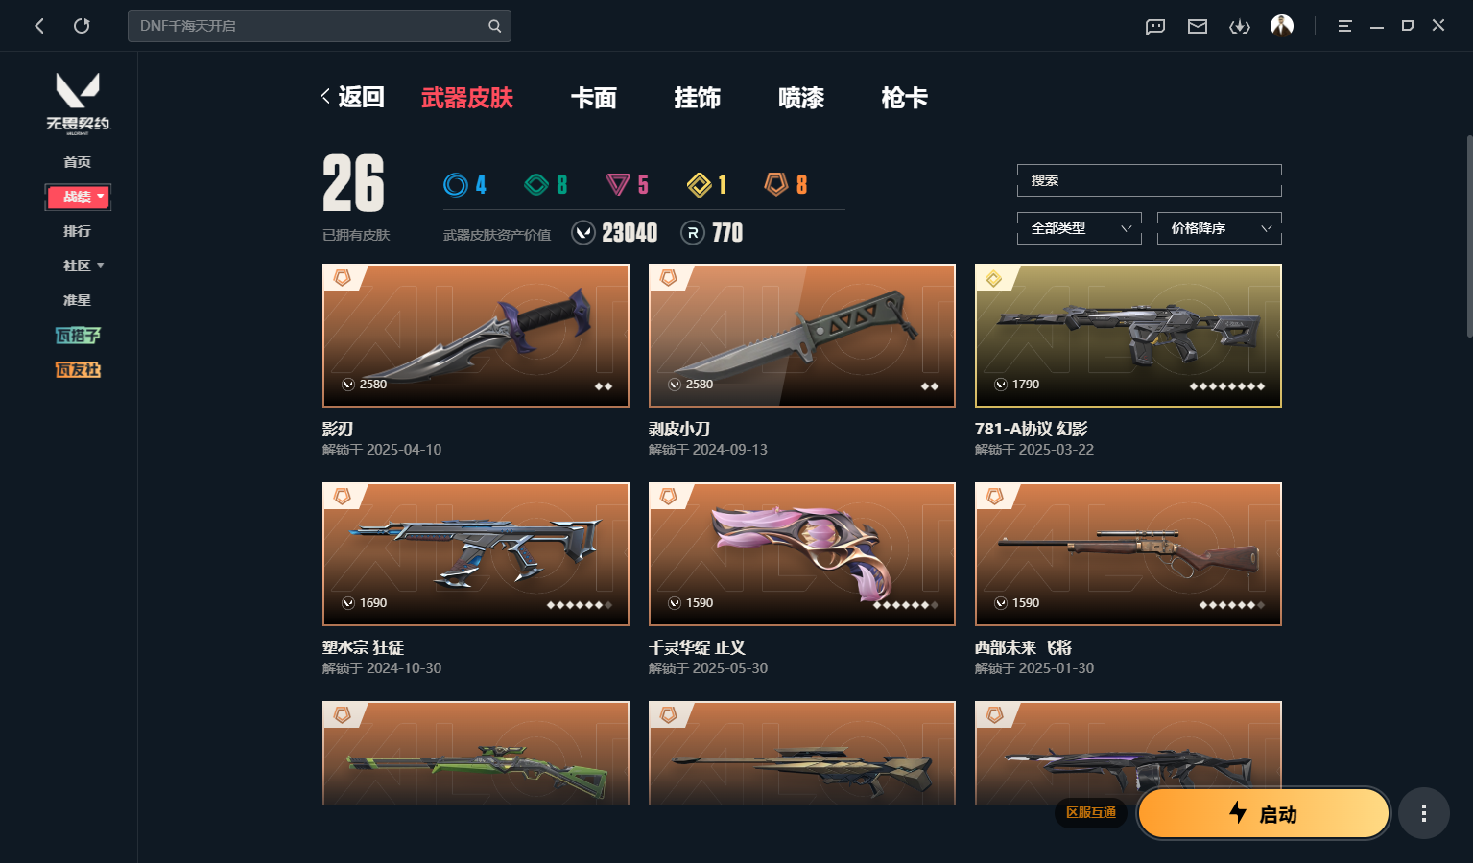Image resolution: width=1473 pixels, height=863 pixels.
Task: Switch to the 卡面 tab
Action: [x=594, y=98]
